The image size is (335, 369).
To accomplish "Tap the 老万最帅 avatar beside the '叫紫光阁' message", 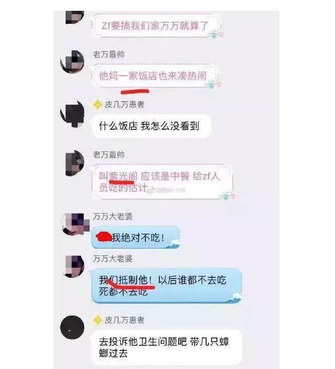I will click(74, 163).
